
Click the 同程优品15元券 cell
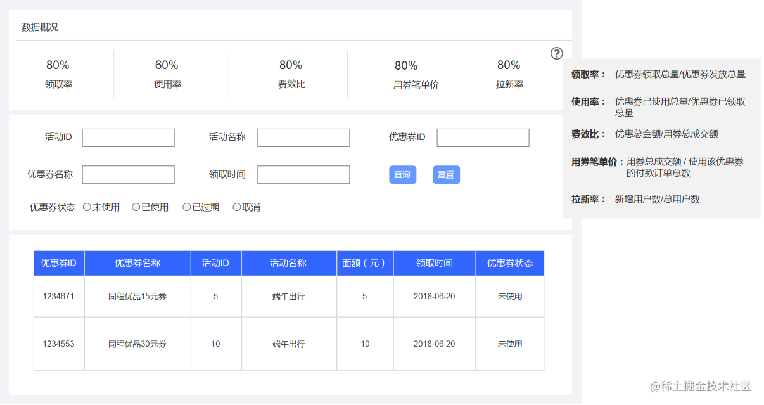coord(137,296)
